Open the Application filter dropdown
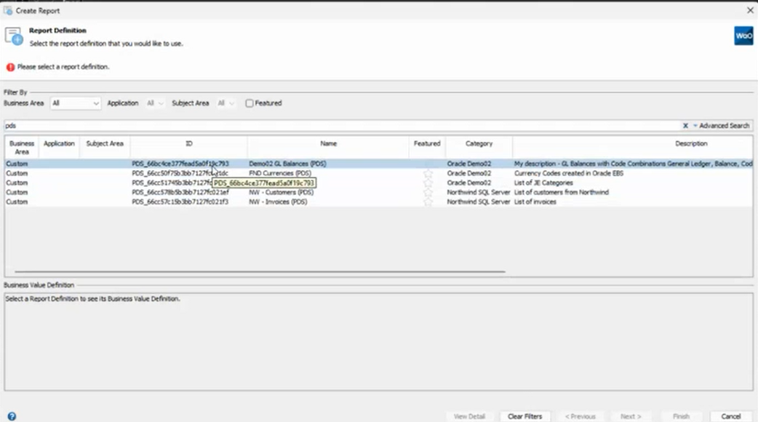The width and height of the screenshot is (758, 422). (155, 103)
